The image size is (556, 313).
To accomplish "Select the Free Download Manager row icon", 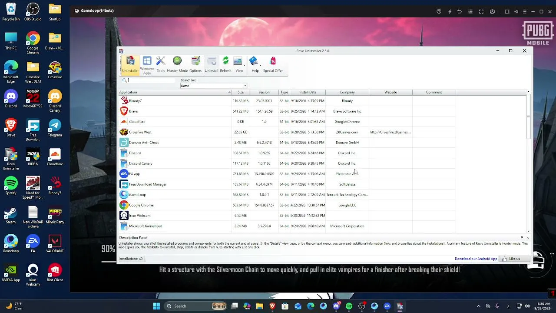I will 124,184.
